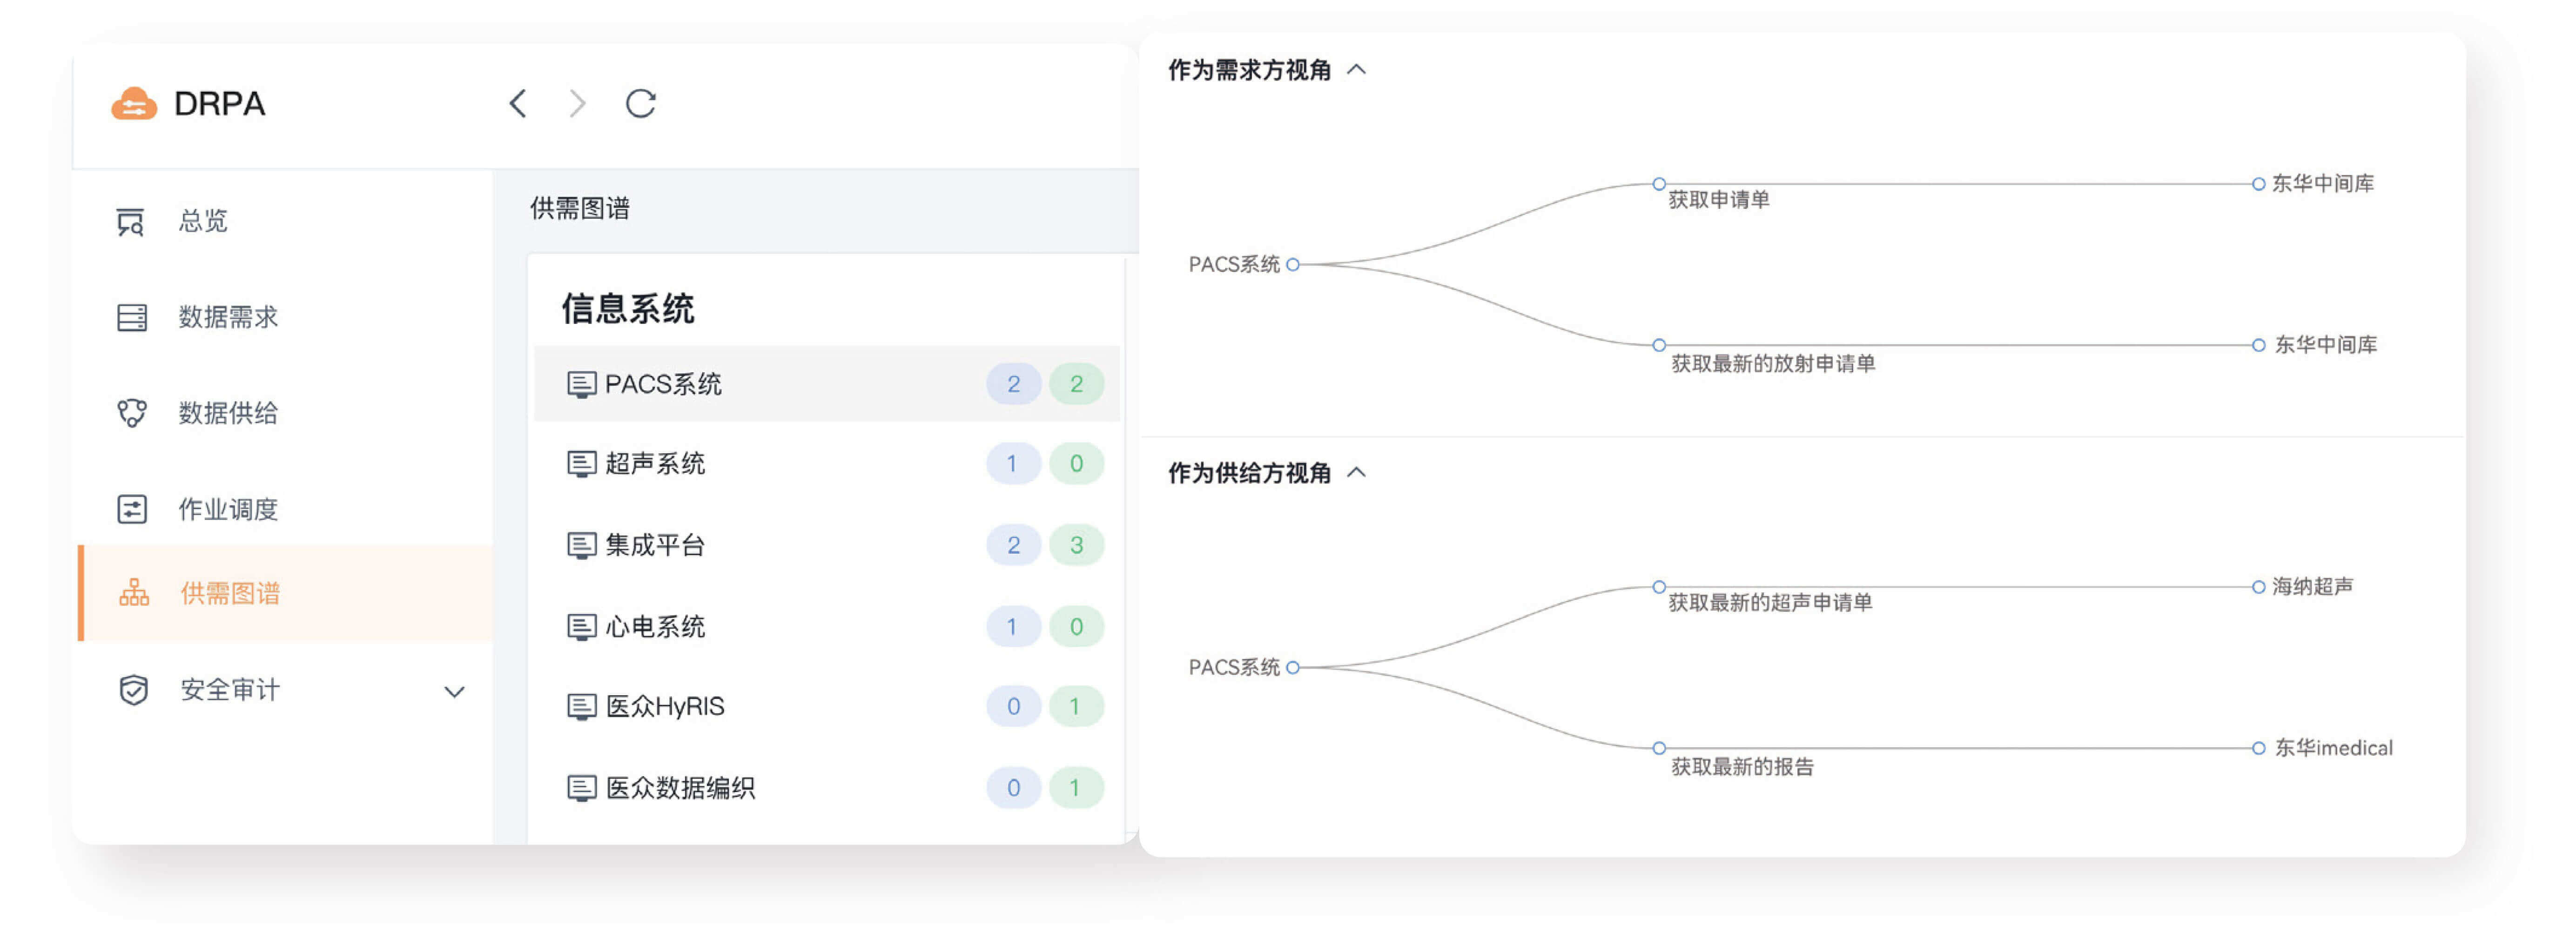
Task: Click blue badge 1 on 超声系统 row
Action: pos(1013,464)
